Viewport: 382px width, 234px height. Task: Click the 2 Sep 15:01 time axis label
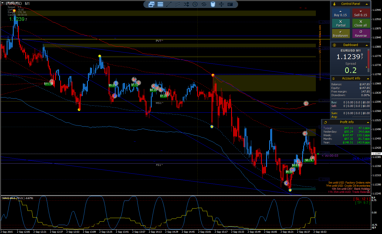205,232
